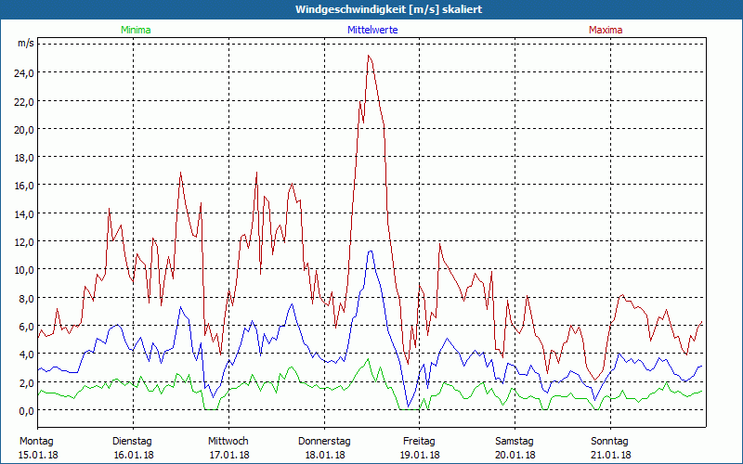This screenshot has width=743, height=464.
Task: Click the date 20.01.18
Action: (515, 455)
